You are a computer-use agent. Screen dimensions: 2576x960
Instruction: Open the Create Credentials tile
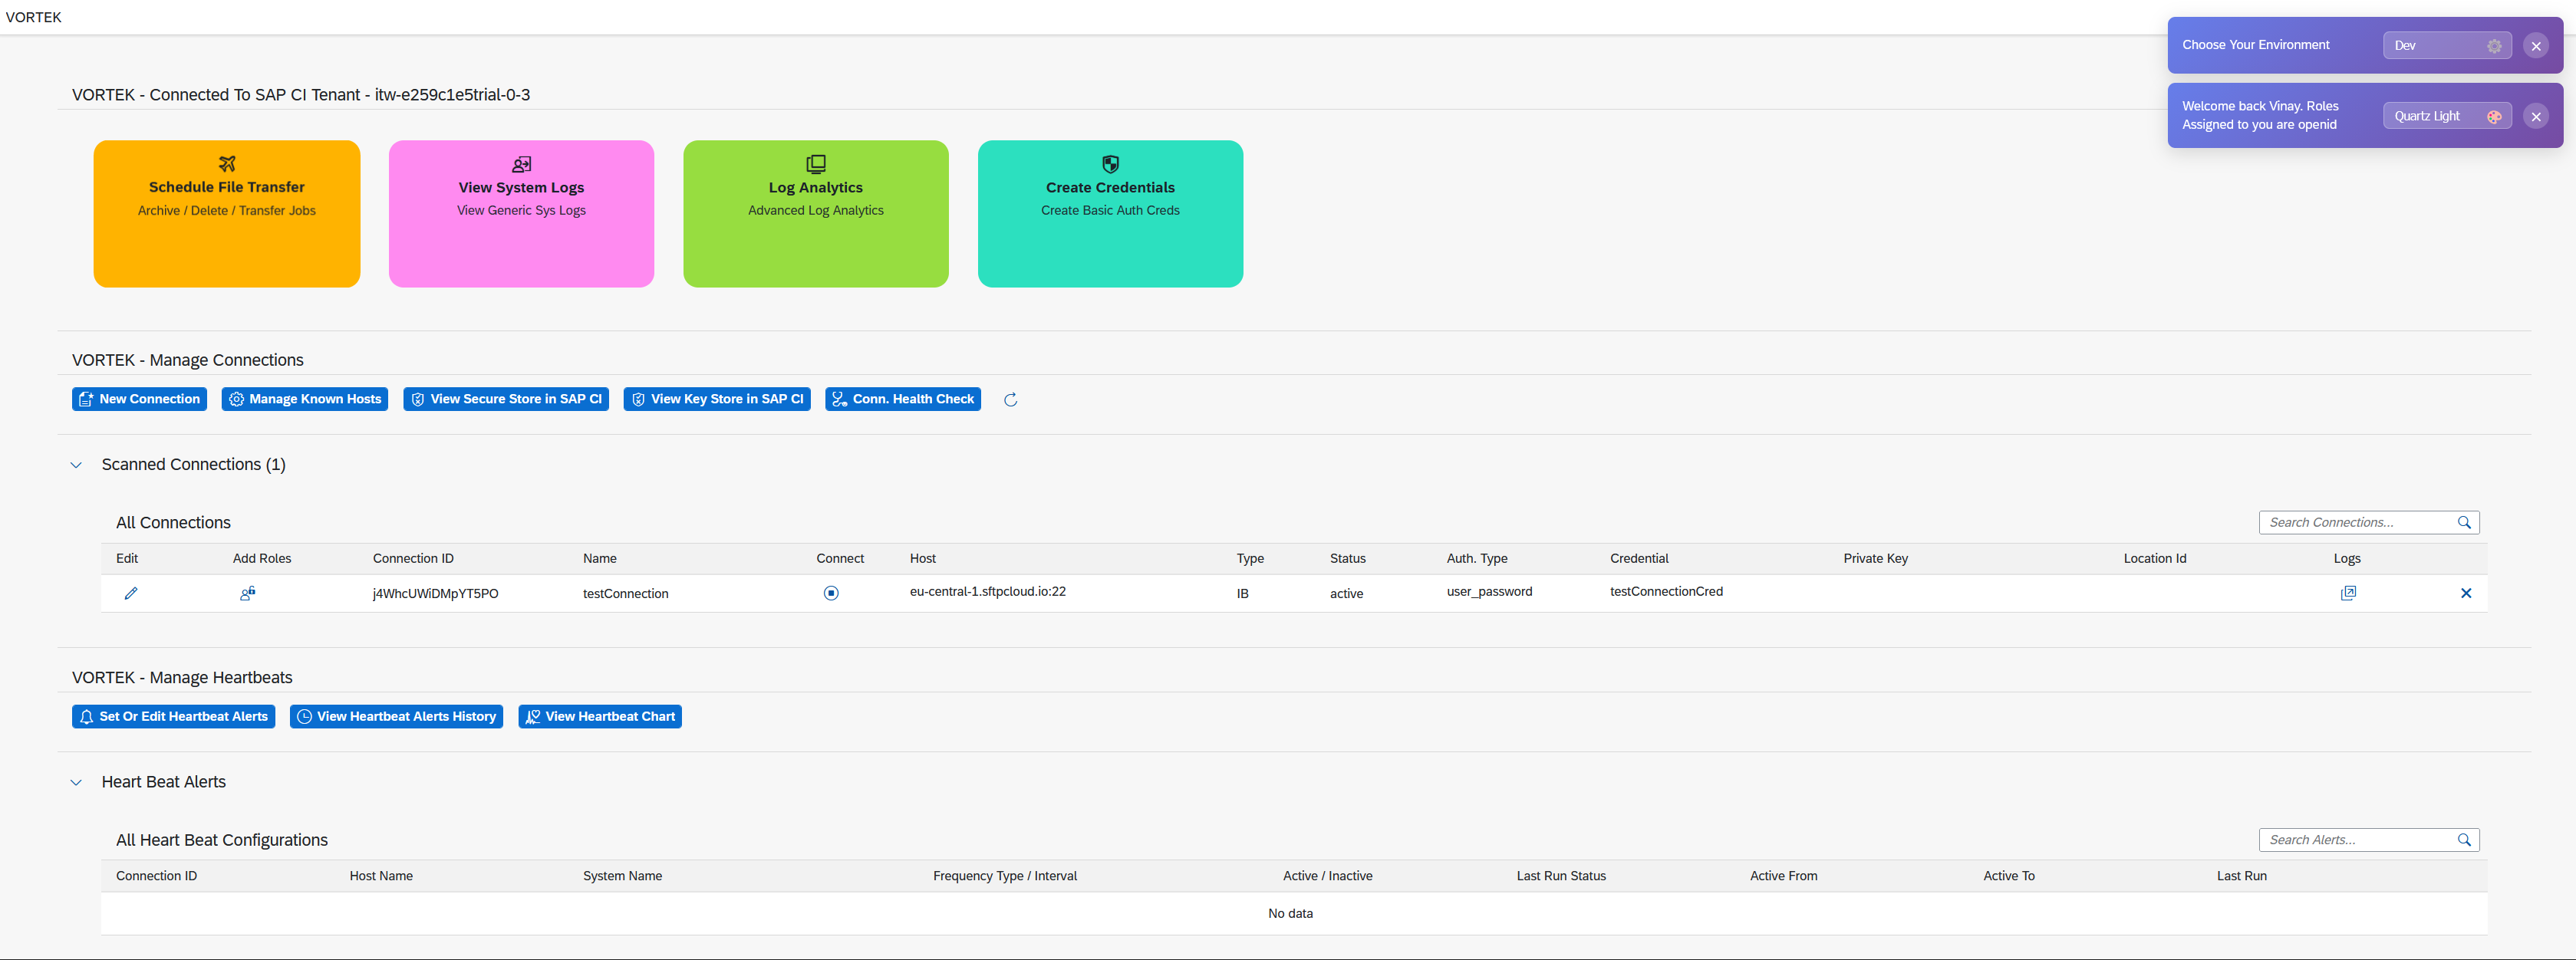click(1110, 213)
